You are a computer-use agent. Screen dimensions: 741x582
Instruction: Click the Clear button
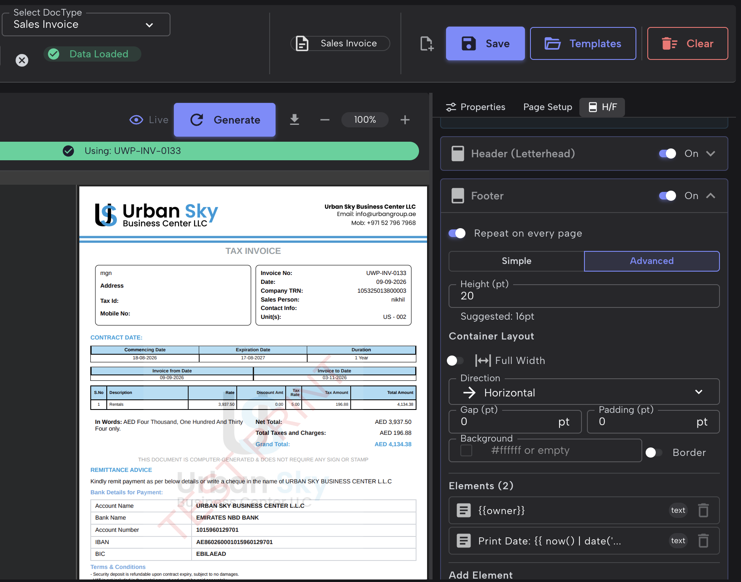[x=687, y=43]
